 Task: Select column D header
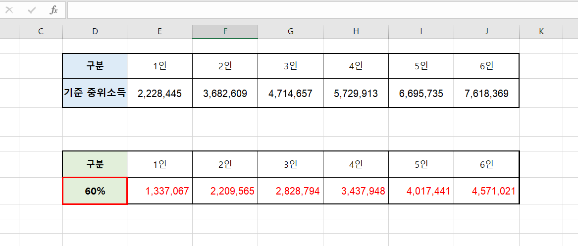[x=95, y=32]
